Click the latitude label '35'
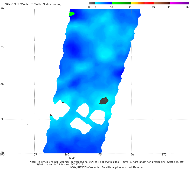This screenshot has width=192, height=169. pos(2,47)
